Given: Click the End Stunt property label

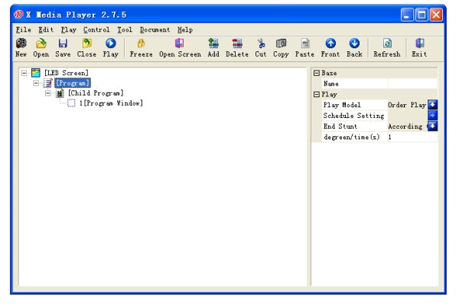Looking at the screenshot, I should 340,126.
